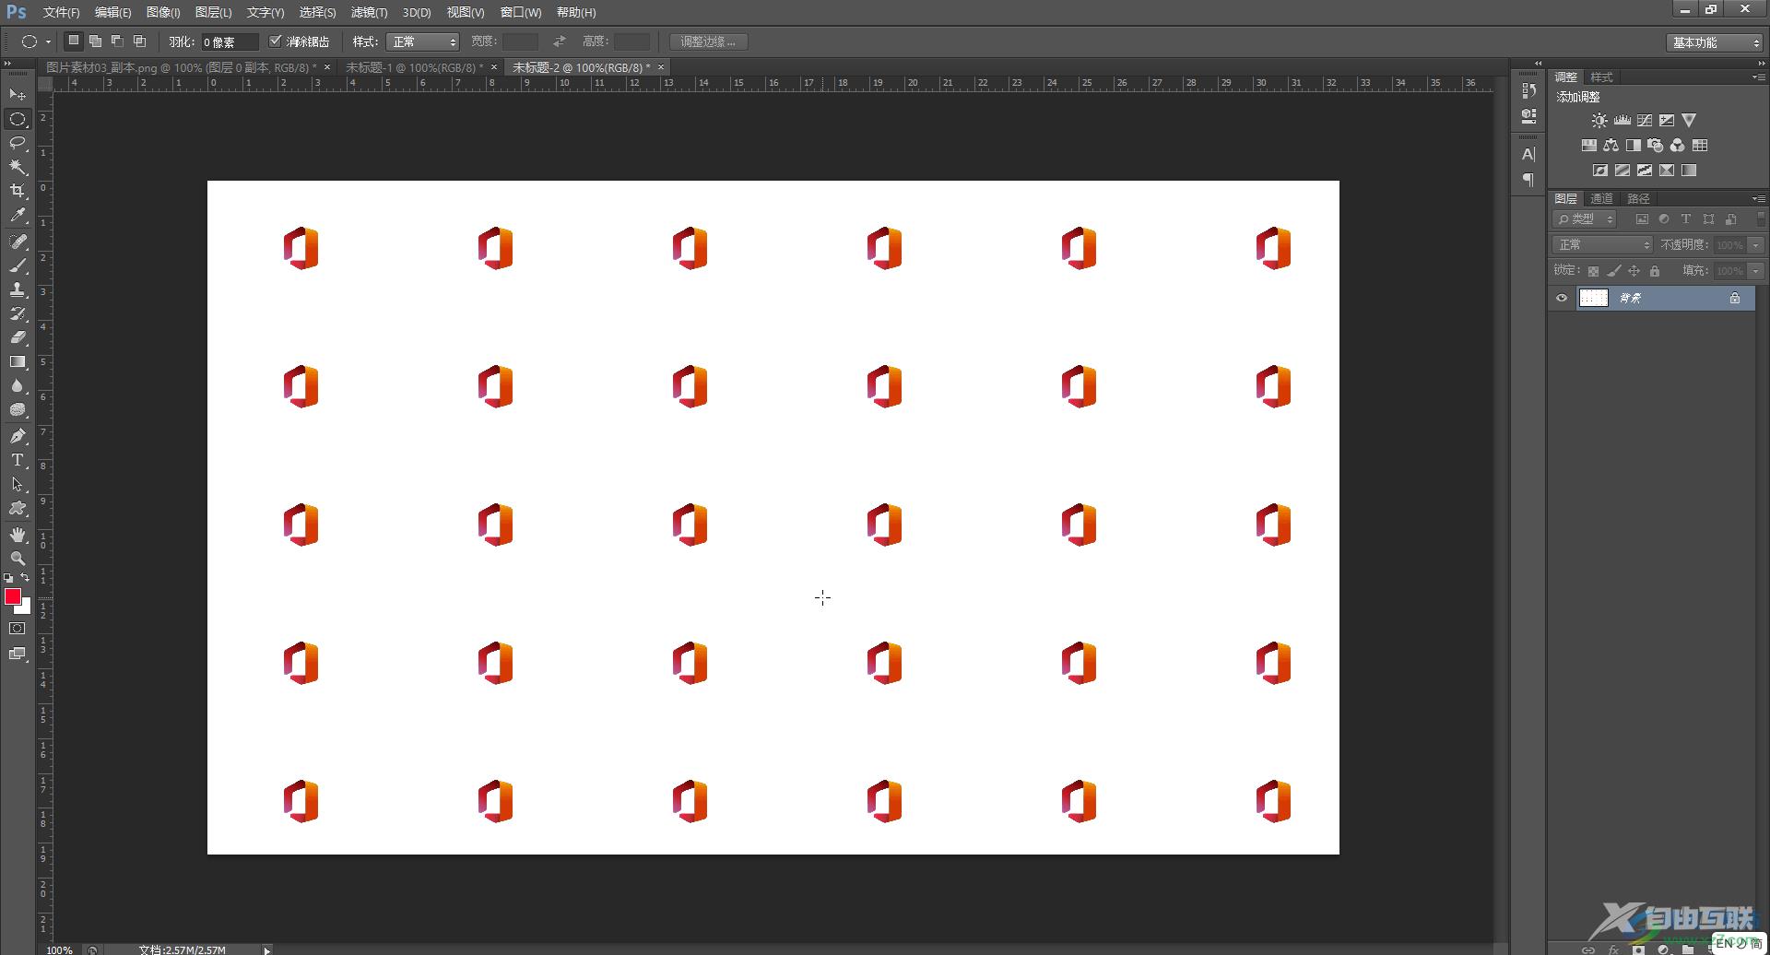The image size is (1770, 955).
Task: Select the Move tool
Action: [18, 95]
